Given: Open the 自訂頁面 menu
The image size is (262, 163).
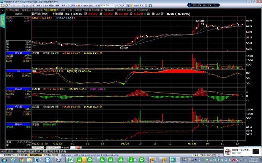Looking at the screenshot, I should coord(75,6).
